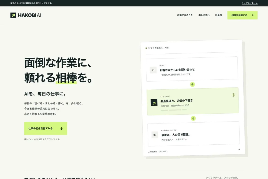Click the いつものツール。いつもの仕事。 text
The height and width of the screenshot is (179, 268).
pos(222,177)
